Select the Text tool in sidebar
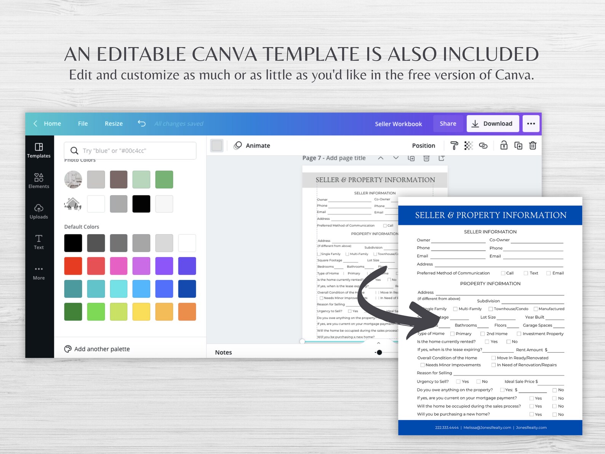This screenshot has width=605, height=454. click(x=38, y=242)
